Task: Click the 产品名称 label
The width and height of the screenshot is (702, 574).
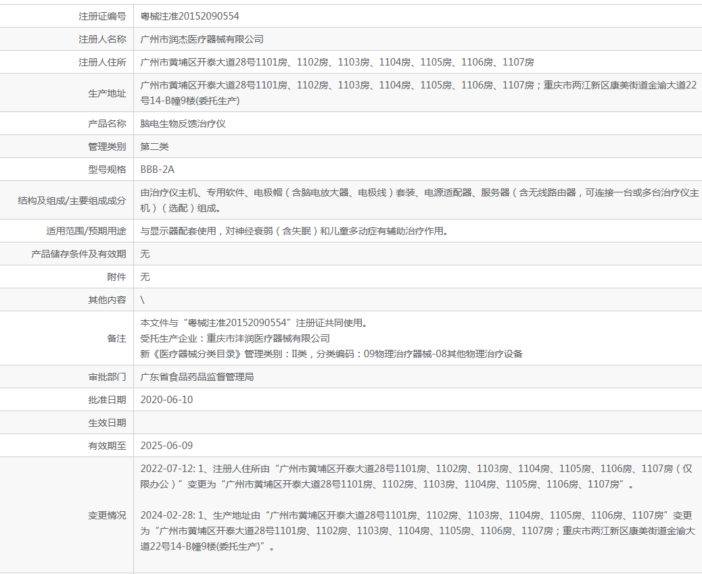Action: (x=108, y=124)
